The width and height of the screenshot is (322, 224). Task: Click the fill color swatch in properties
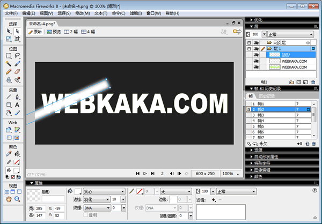tap(78, 191)
